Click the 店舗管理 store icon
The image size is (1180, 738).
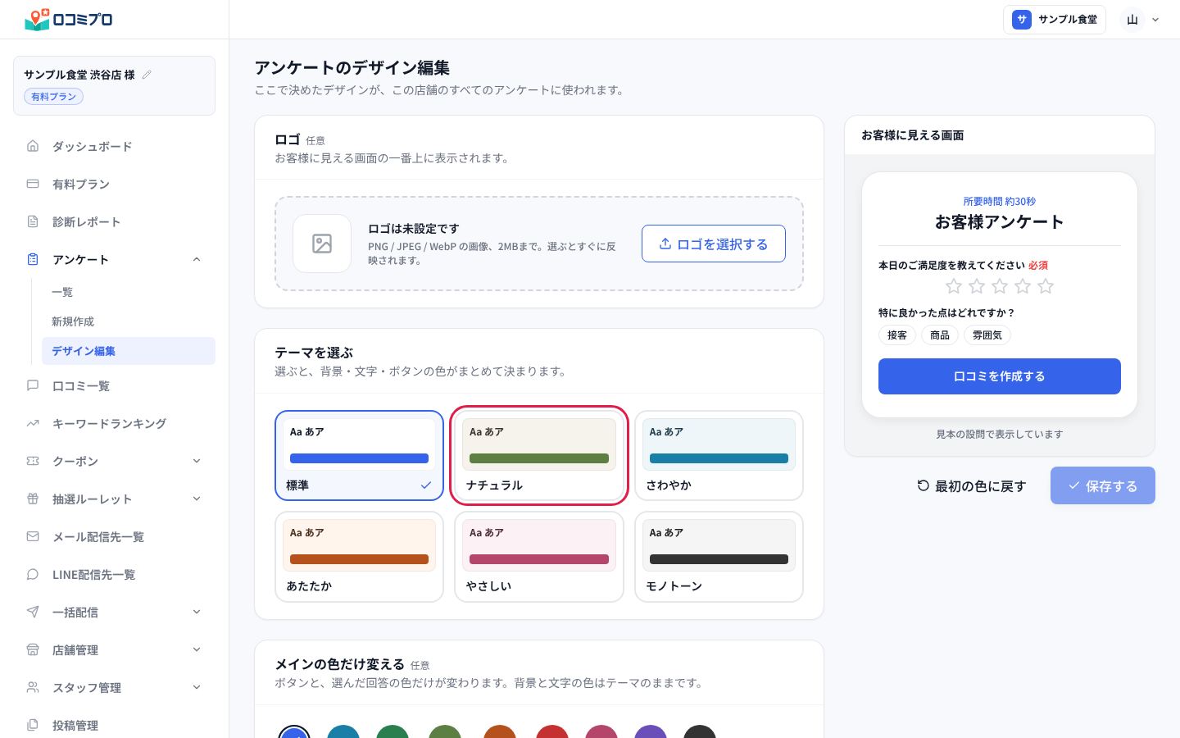coord(33,649)
